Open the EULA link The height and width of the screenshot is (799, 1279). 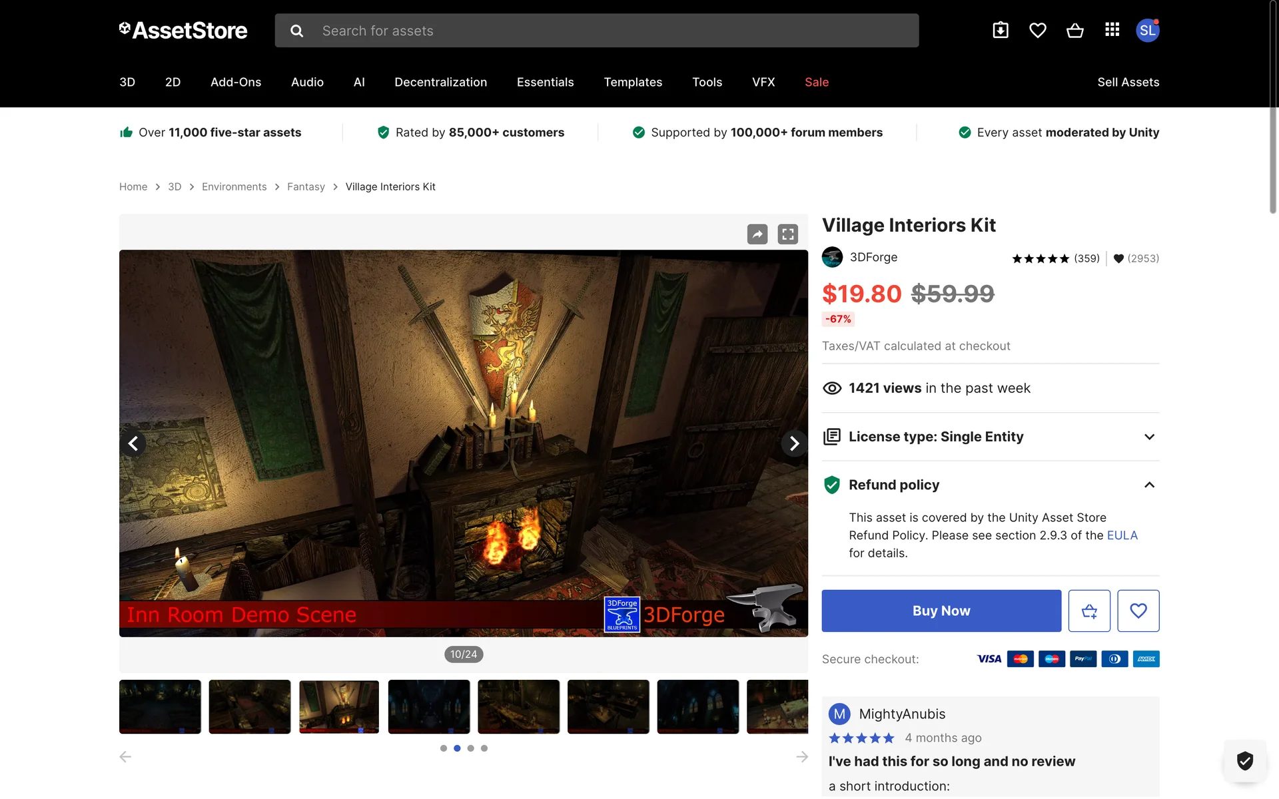click(x=1122, y=535)
